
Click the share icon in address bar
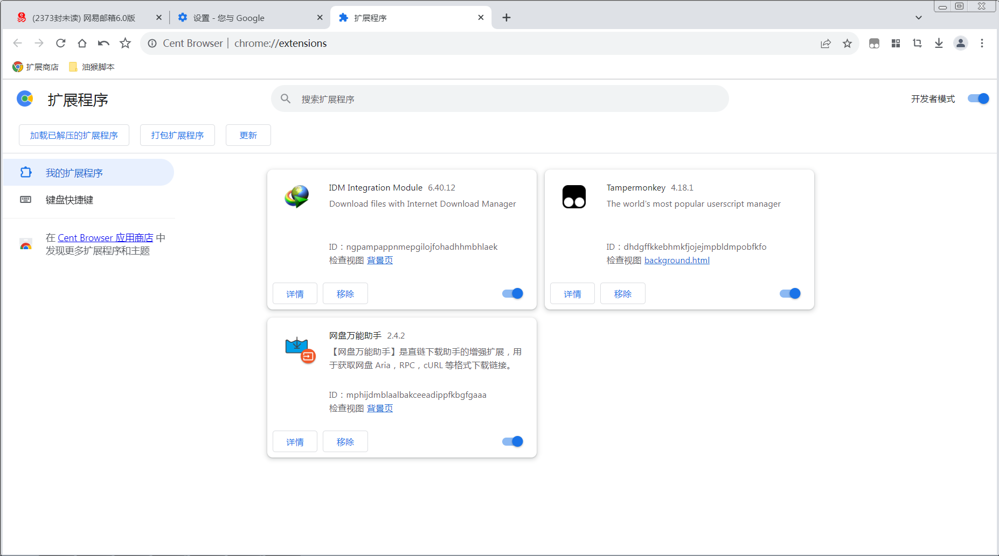click(825, 44)
